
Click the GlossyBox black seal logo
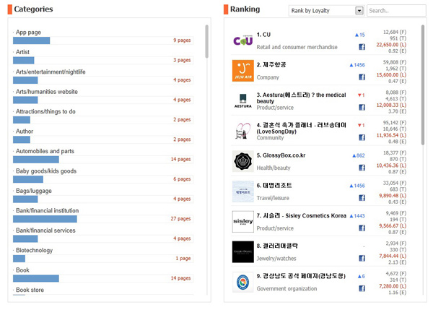pos(242,161)
